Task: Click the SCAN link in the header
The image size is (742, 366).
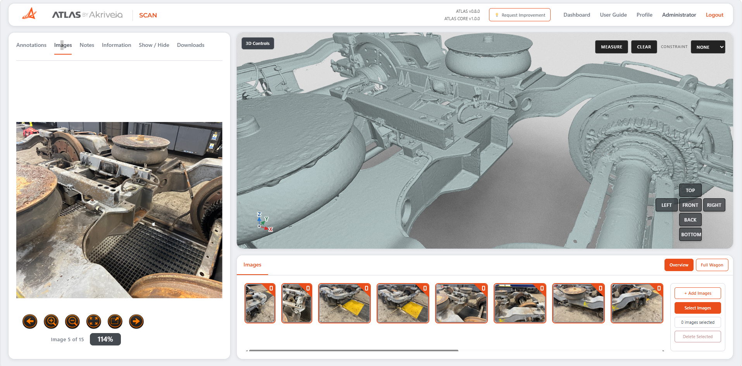Action: click(148, 15)
